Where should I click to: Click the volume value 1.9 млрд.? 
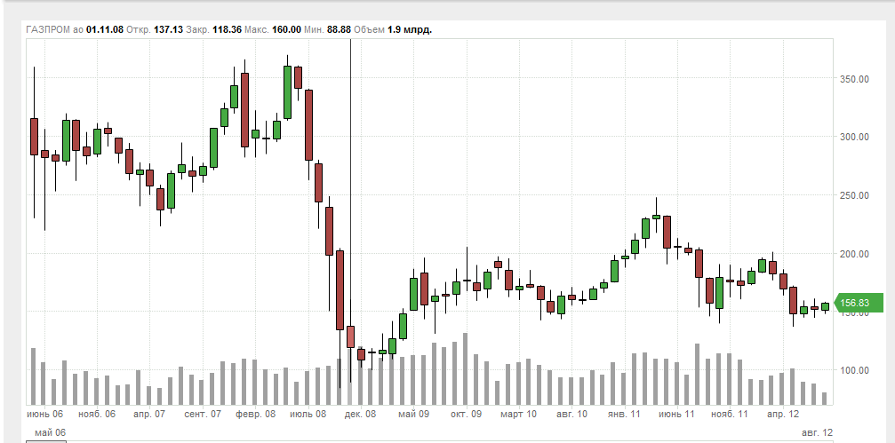(x=410, y=29)
